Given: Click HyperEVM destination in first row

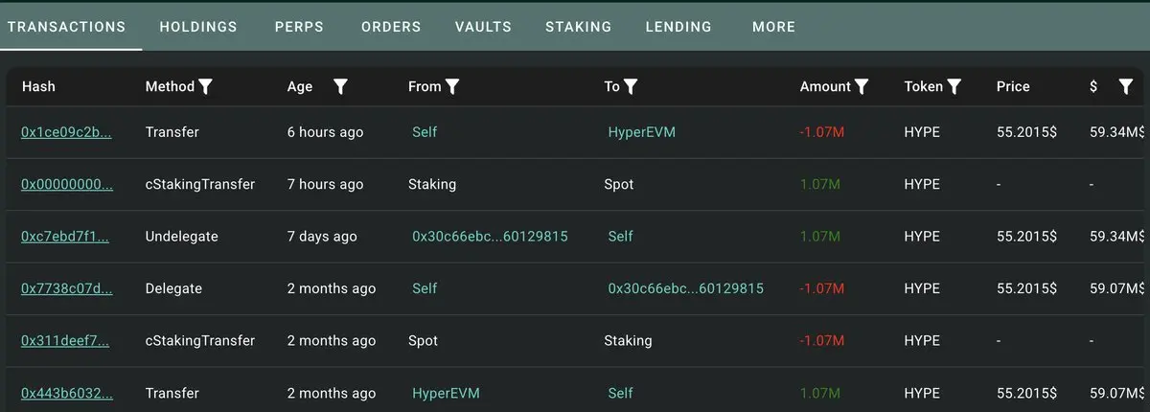Looking at the screenshot, I should click(641, 132).
